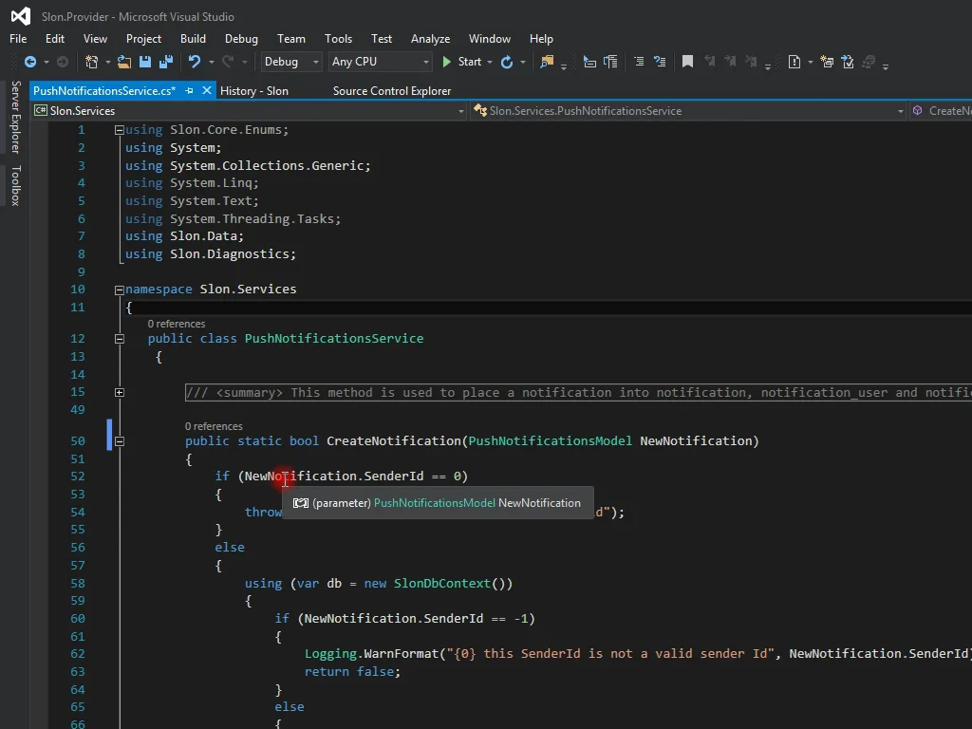Click line number 10 in the margin

coord(78,289)
